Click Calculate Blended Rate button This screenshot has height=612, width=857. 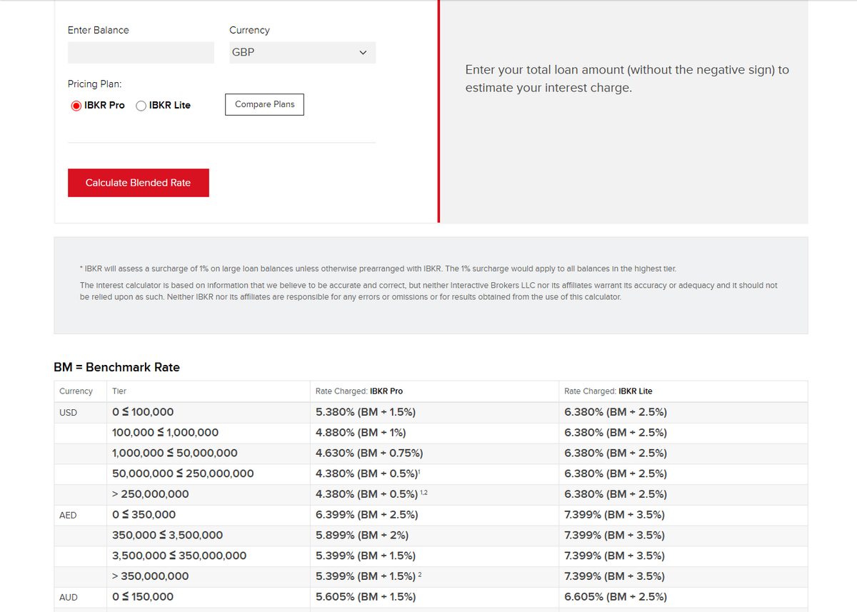(x=139, y=183)
